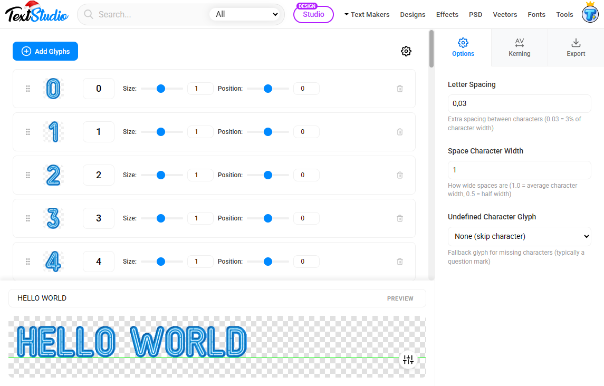Viewport: 604px width, 386px height.
Task: Open the Fonts menu item
Action: tap(536, 14)
